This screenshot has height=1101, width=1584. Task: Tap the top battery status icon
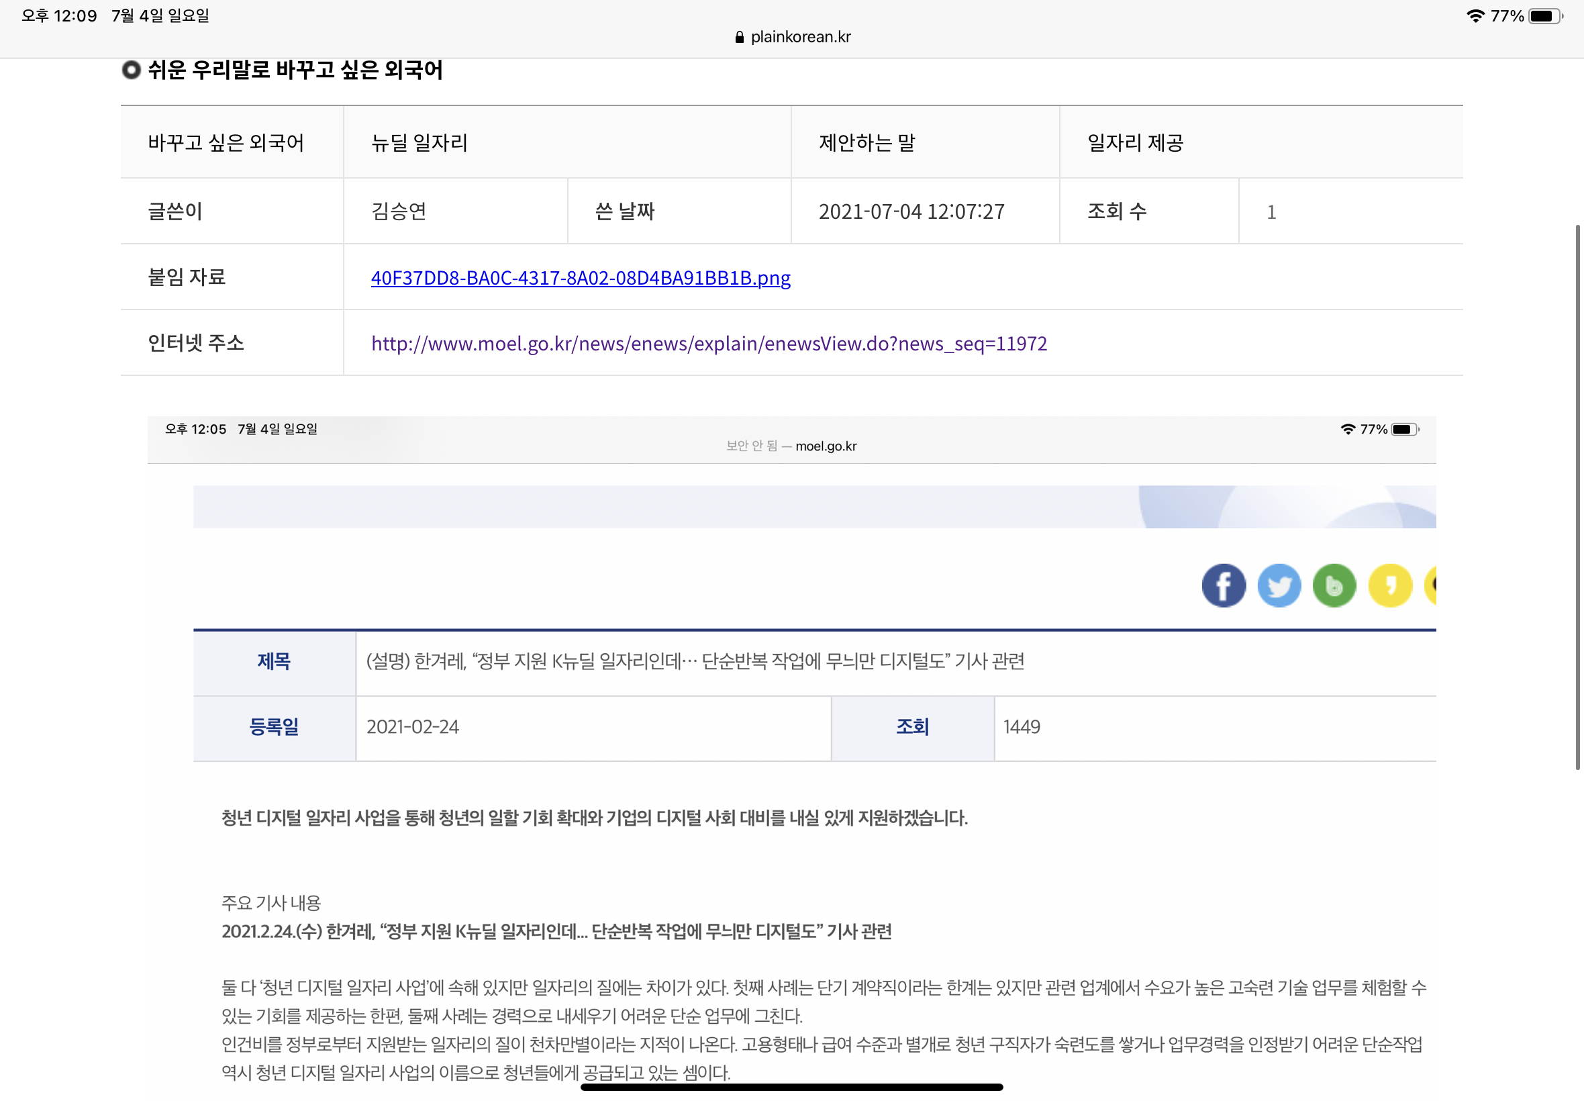click(x=1544, y=16)
